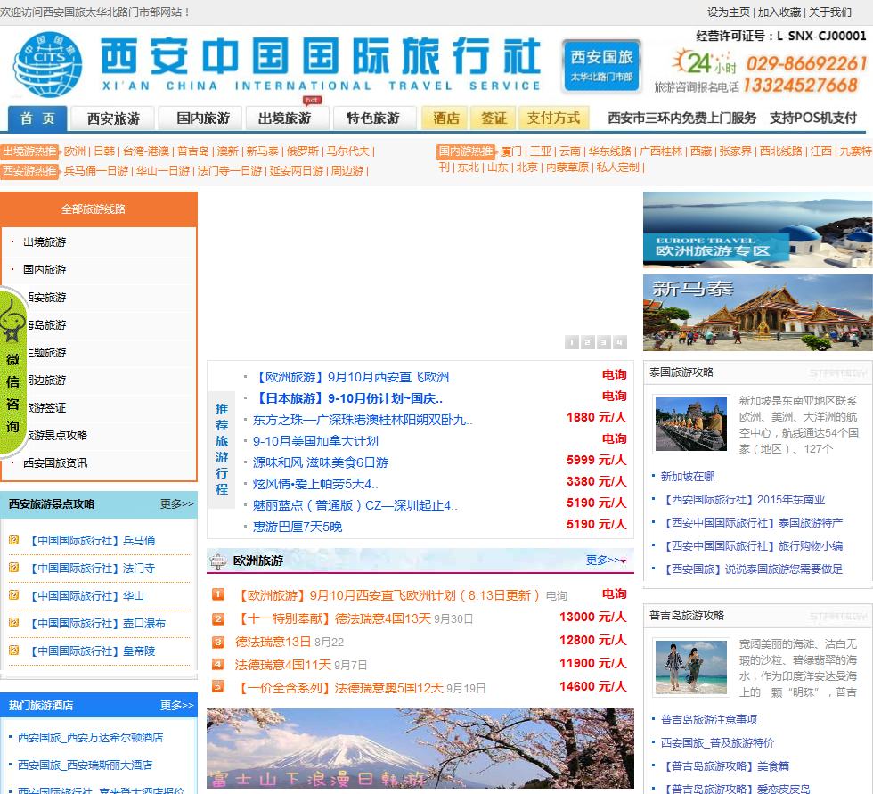Open 西安国旅_西安万达希尔顿酒店 link
This screenshot has width=873, height=794.
tap(90, 738)
